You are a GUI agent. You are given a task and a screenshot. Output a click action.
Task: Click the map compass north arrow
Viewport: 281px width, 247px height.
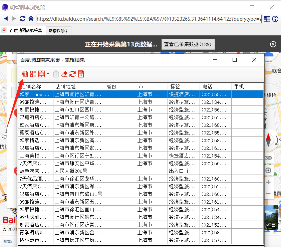(x=268, y=140)
